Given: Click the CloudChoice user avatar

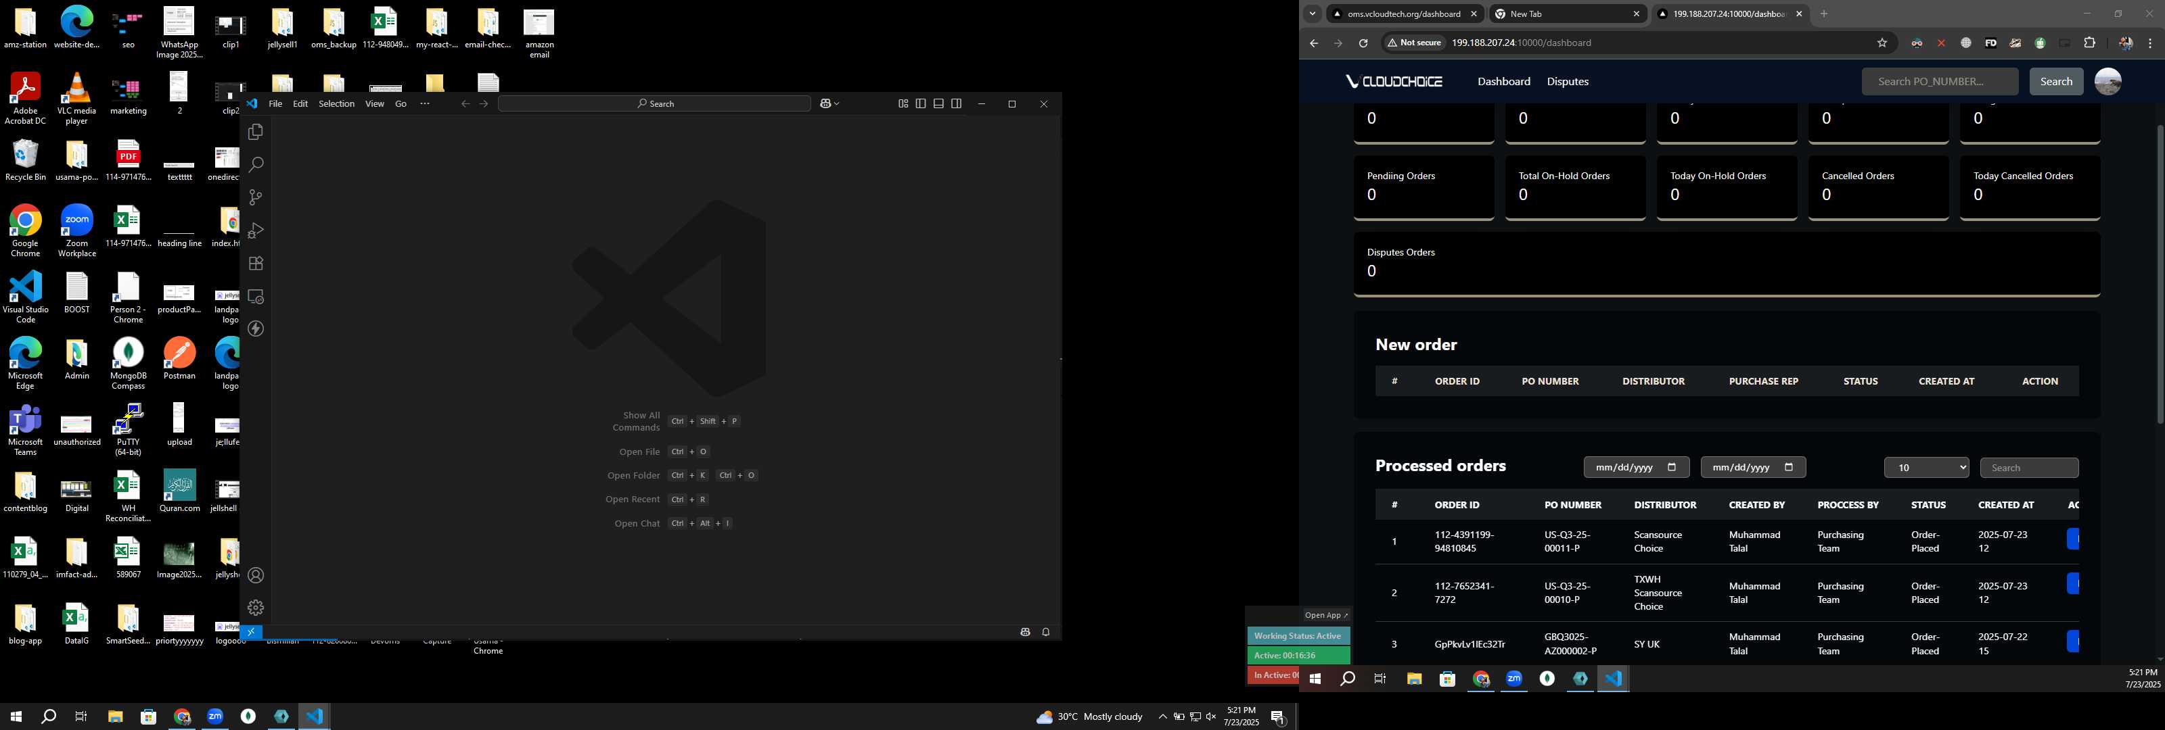Looking at the screenshot, I should [x=2107, y=82].
